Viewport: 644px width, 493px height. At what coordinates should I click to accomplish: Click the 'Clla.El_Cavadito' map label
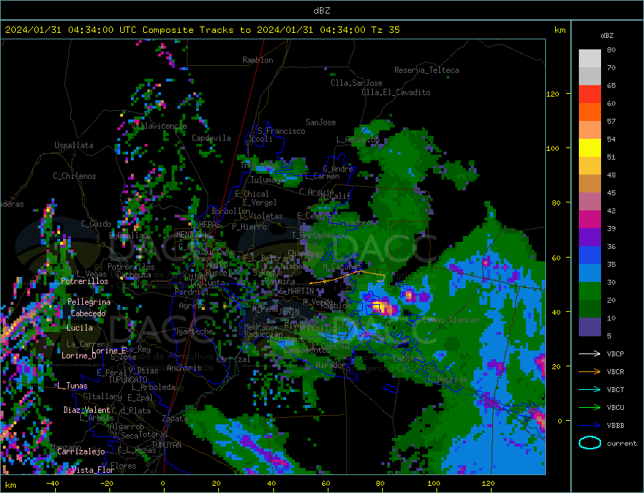[396, 92]
